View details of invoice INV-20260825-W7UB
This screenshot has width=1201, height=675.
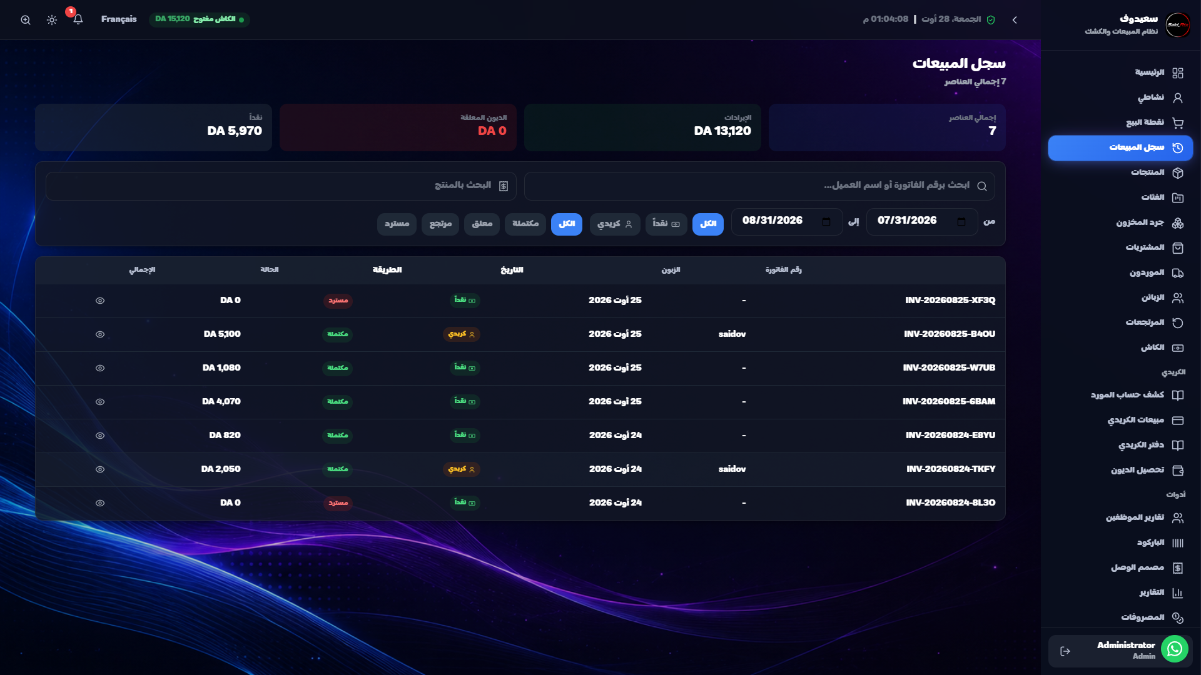(100, 368)
